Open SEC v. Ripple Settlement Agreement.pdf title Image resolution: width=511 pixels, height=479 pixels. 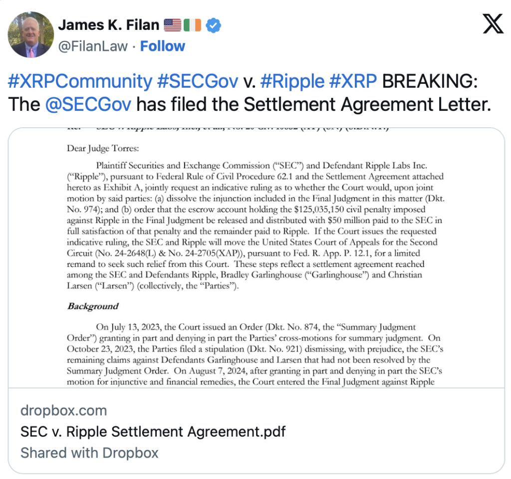tap(153, 432)
